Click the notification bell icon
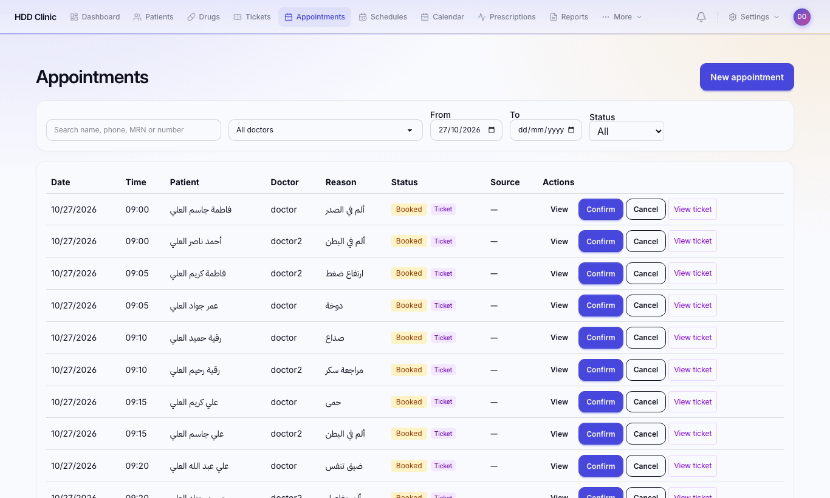 coord(701,17)
